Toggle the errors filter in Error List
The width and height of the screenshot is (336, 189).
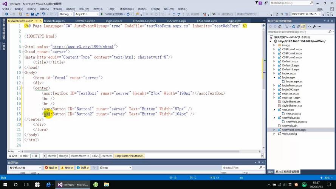[51, 168]
